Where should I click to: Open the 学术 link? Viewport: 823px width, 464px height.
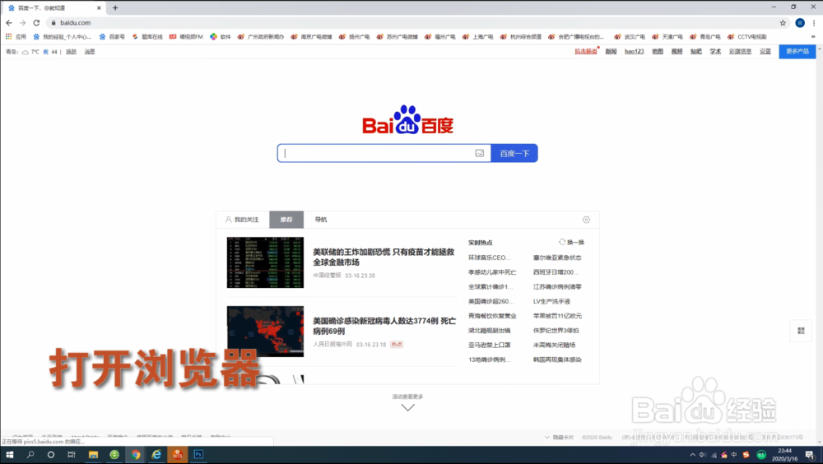coord(715,52)
